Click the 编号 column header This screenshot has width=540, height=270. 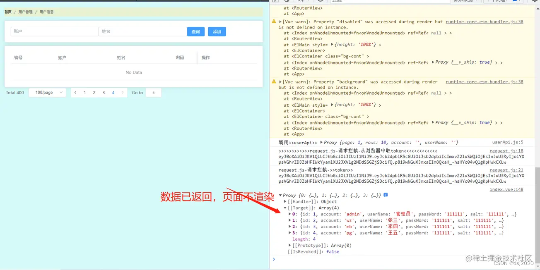point(18,58)
